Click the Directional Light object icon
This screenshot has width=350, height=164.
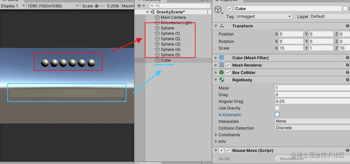pyautogui.click(x=157, y=23)
